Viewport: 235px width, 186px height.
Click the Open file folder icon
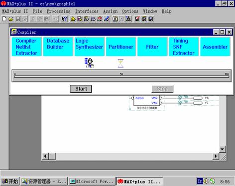click(11, 19)
